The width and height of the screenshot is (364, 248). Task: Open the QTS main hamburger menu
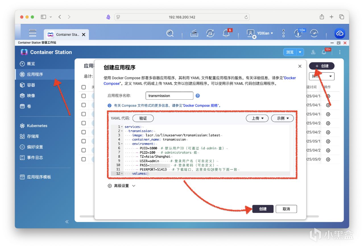pyautogui.click(x=33, y=33)
